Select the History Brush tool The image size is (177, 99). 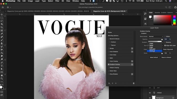pos(2,46)
